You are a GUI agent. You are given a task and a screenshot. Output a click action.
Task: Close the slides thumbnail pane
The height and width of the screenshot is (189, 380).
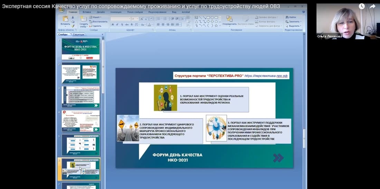pyautogui.click(x=102, y=34)
